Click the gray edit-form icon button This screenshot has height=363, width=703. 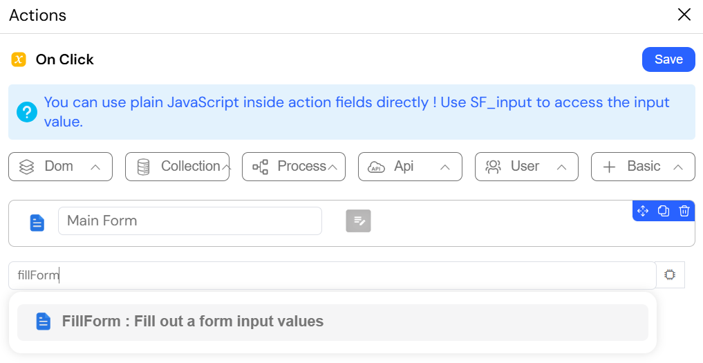(x=358, y=221)
